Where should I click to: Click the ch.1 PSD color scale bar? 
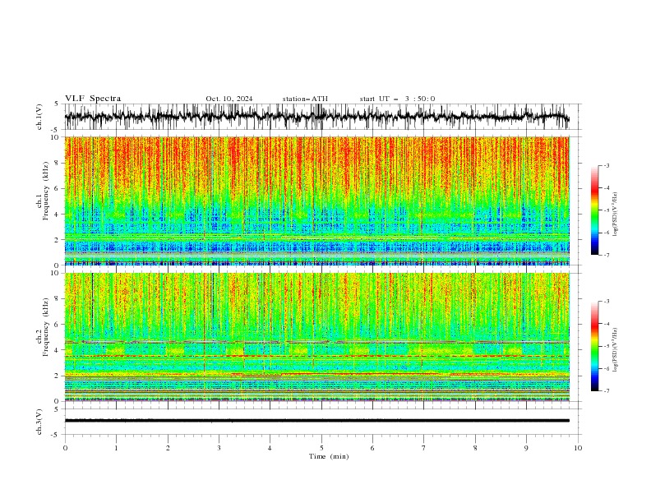point(594,210)
